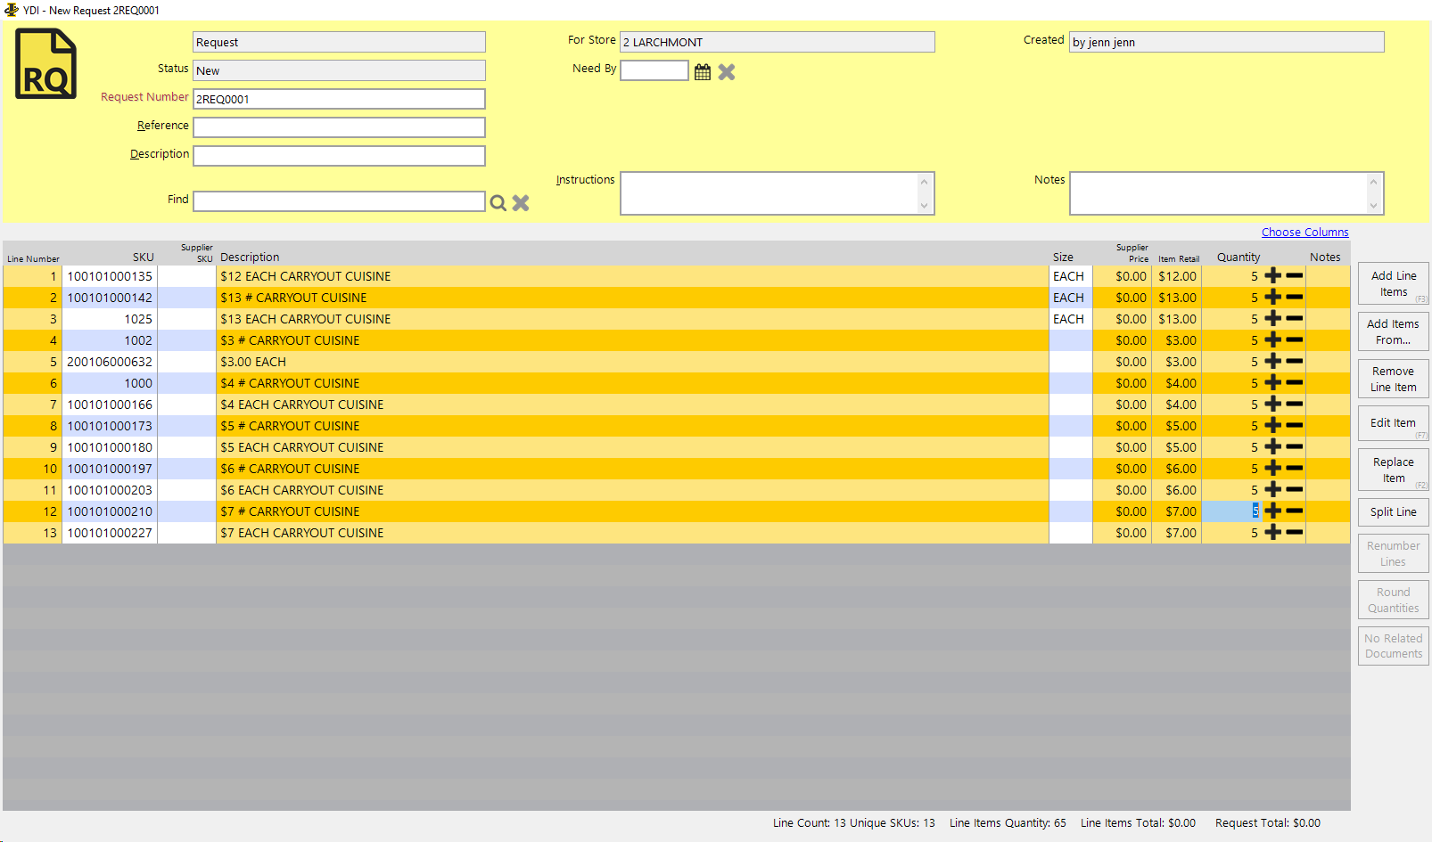Increase quantity for SKU 1000 line
Screen dimensions: 1432x842
point(1273,383)
